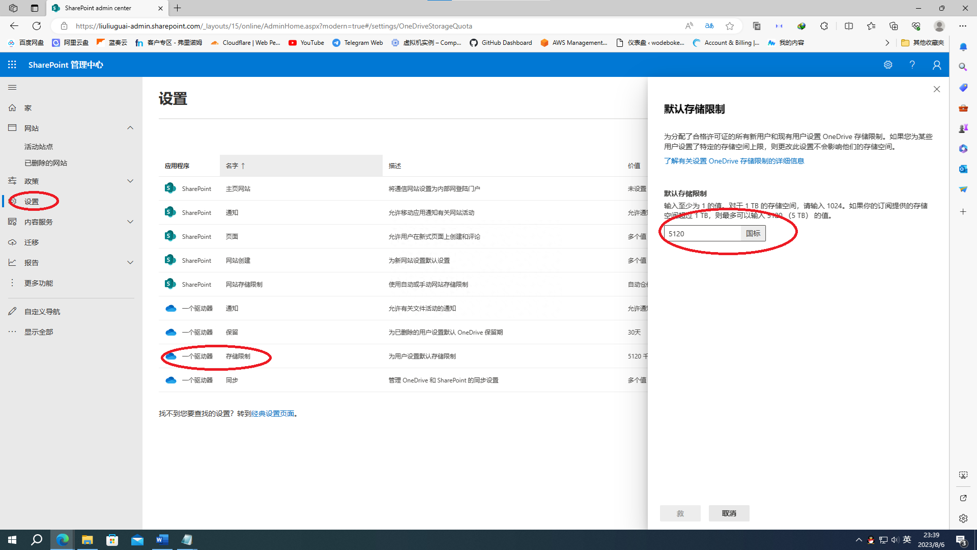977x550 pixels.
Task: Click the SharePoint home icon in sidebar
Action: pos(13,107)
